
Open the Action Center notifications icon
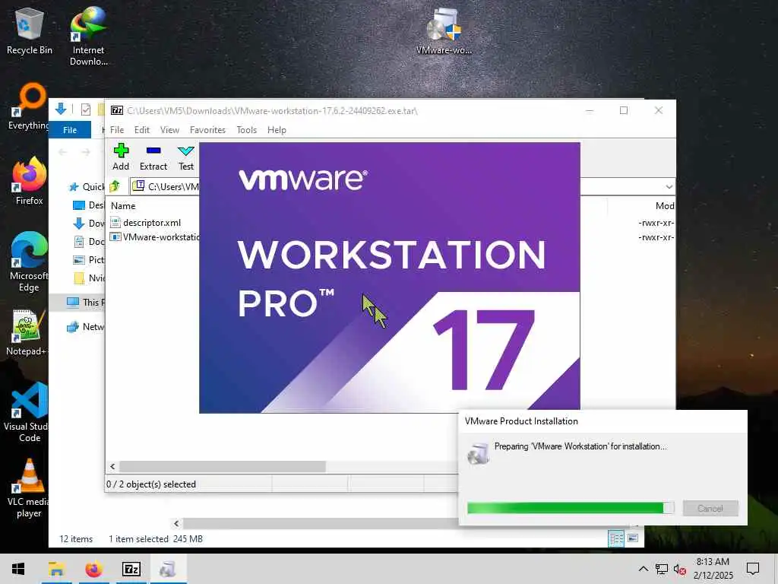point(753,569)
